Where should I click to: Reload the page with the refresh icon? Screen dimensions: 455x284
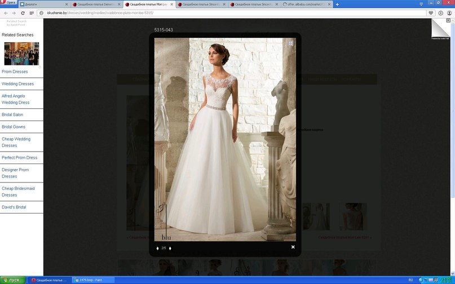click(x=23, y=12)
